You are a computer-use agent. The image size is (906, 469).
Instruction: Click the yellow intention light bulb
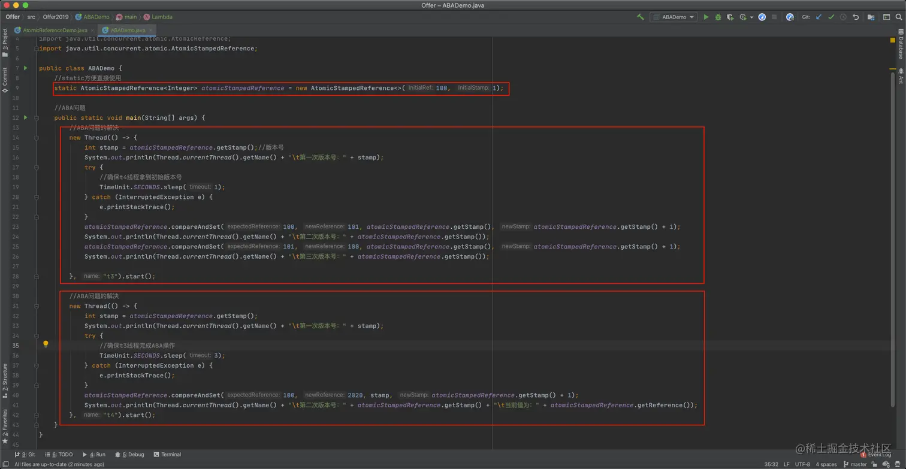(46, 344)
